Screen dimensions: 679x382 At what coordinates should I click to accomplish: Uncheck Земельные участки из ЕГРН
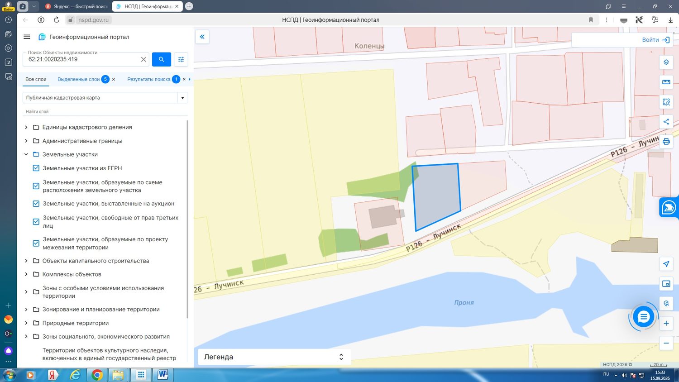point(36,168)
